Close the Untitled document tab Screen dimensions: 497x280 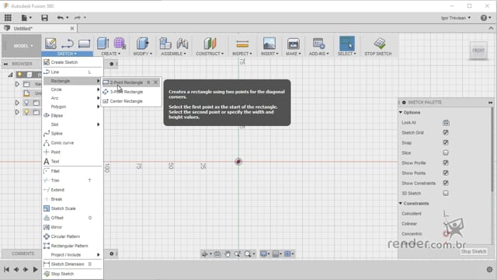72,29
